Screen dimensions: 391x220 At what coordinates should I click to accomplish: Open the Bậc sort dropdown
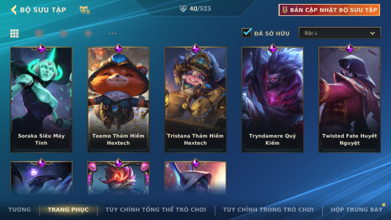click(x=340, y=33)
